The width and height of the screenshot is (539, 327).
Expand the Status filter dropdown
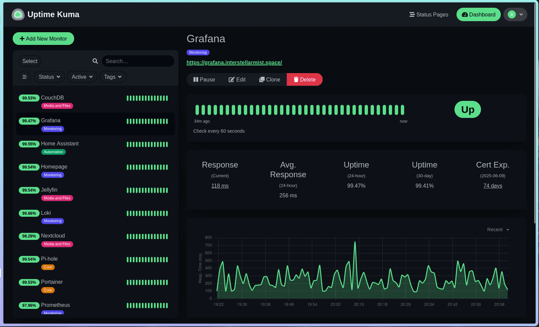tap(49, 77)
